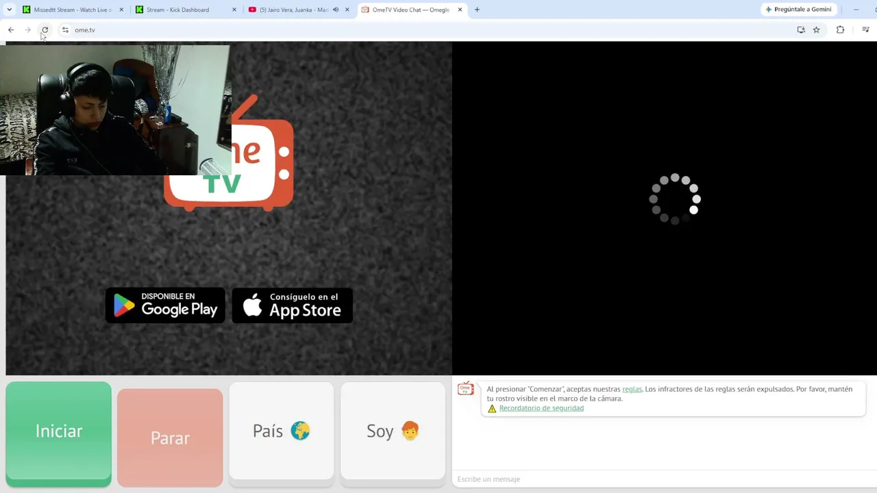Close the Missedtt Stream tab
The height and width of the screenshot is (493, 877).
(x=121, y=10)
